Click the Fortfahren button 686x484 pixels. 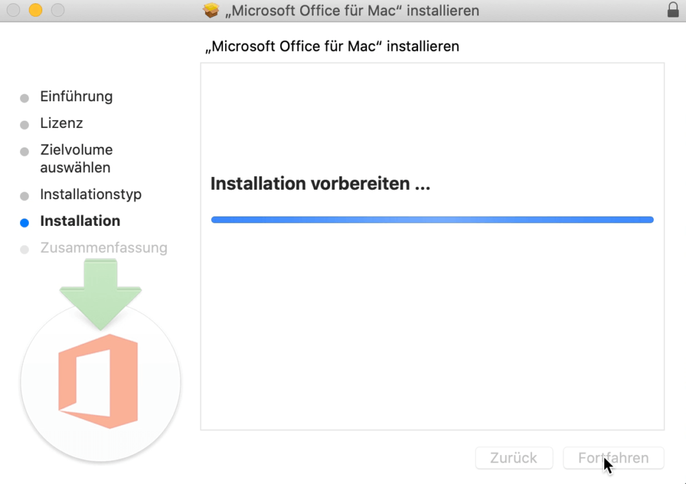(613, 458)
